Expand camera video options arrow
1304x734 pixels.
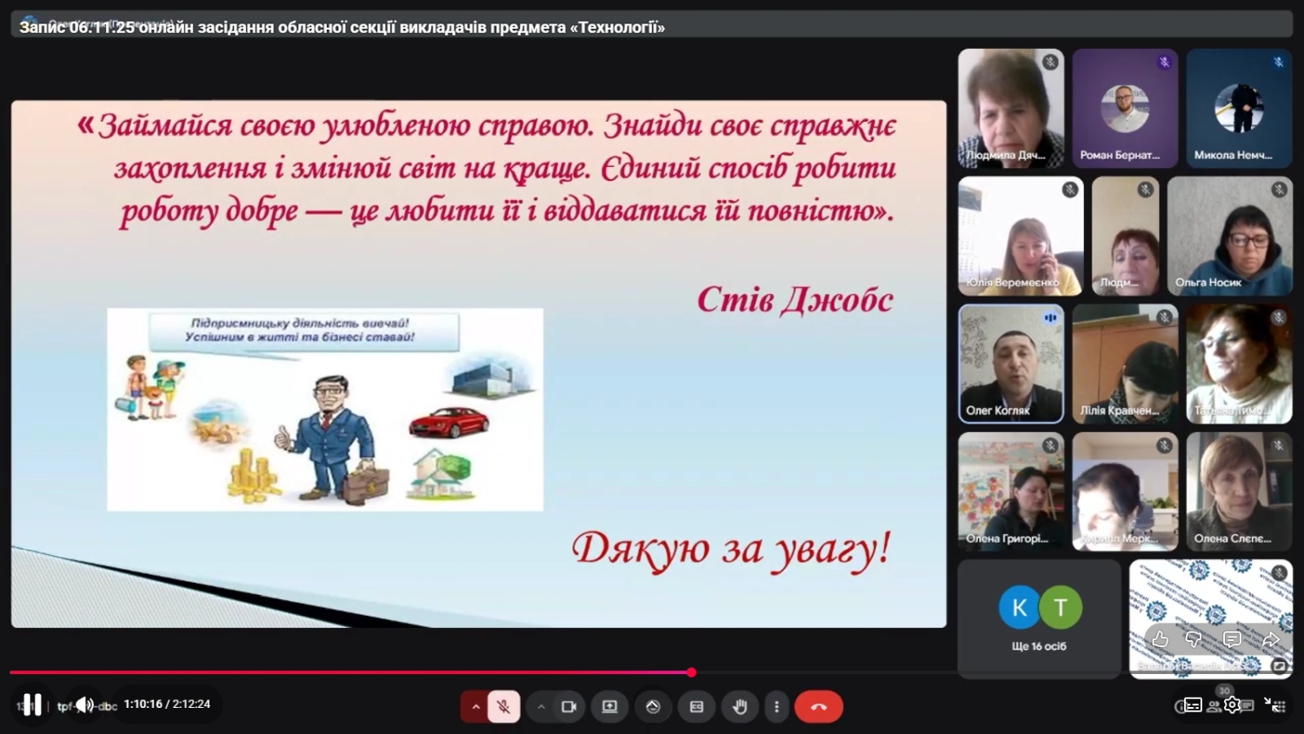coord(541,707)
